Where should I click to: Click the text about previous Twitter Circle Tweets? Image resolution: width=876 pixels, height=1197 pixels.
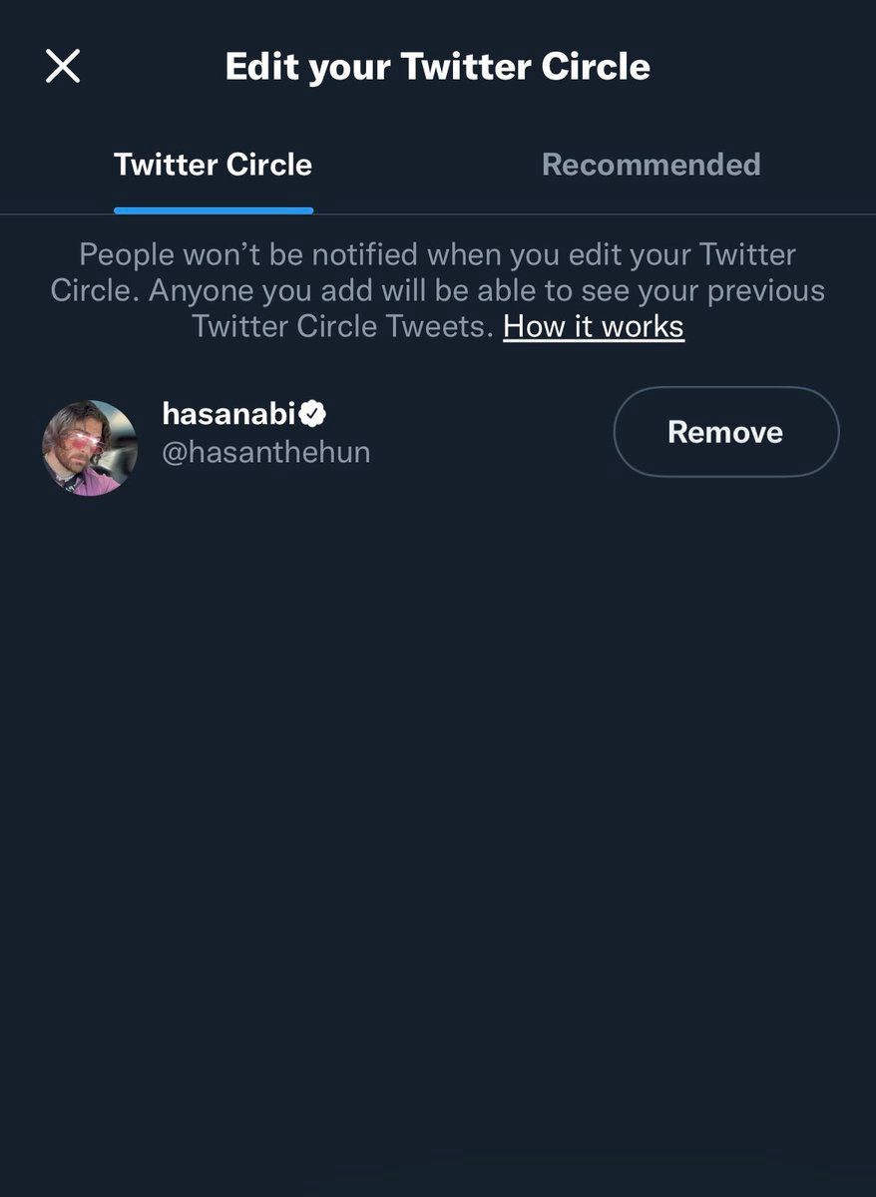[342, 326]
